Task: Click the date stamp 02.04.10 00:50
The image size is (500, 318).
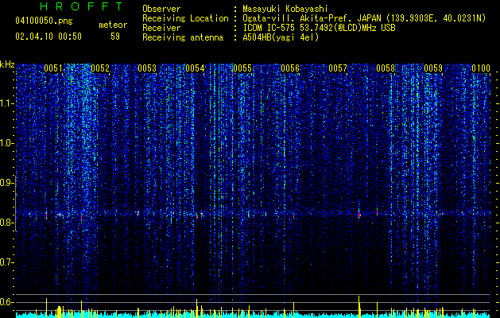Action: (x=48, y=37)
